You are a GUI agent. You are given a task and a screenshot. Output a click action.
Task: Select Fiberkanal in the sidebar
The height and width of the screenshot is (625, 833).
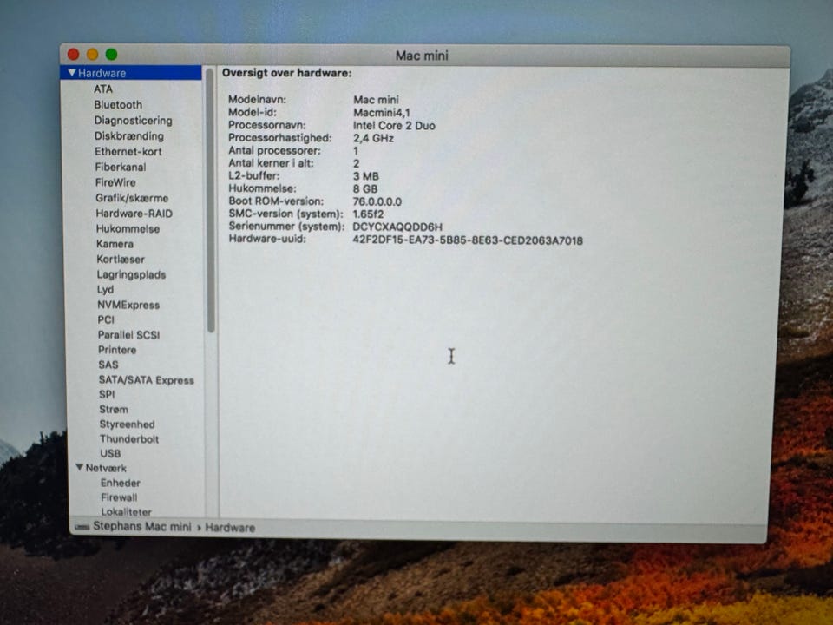121,167
